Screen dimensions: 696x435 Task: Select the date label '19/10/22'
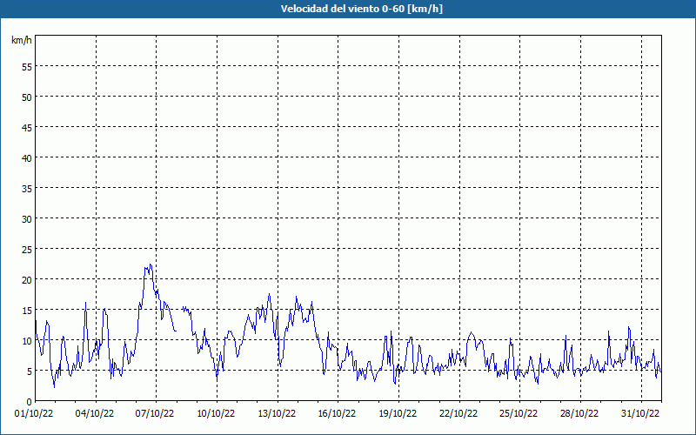tap(398, 414)
